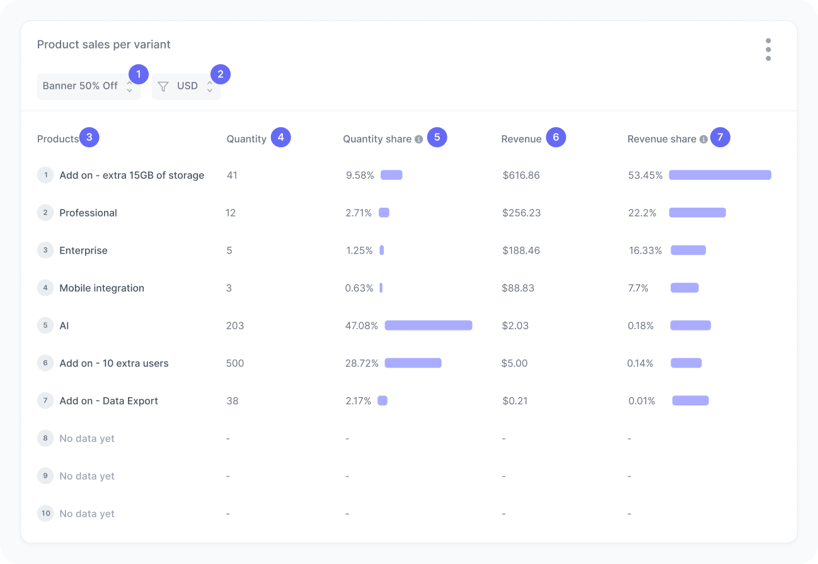Click the row number circle for the AI product
The image size is (818, 564).
45,325
